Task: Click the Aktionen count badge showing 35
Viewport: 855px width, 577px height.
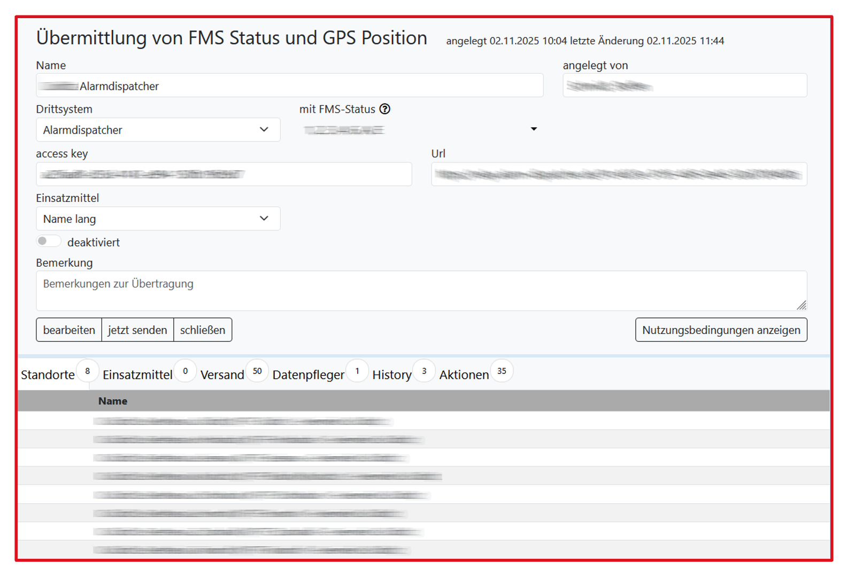Action: pos(502,371)
